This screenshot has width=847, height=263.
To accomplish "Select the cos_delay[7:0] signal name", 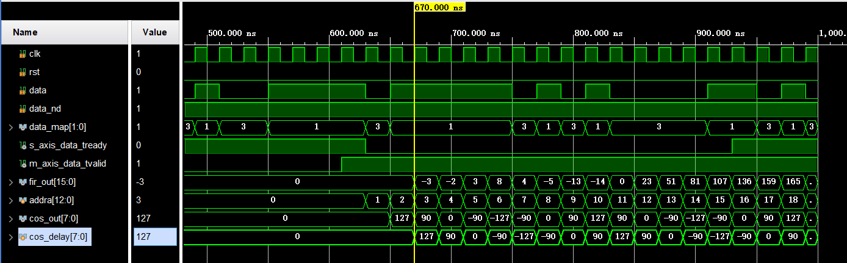I will 59,237.
